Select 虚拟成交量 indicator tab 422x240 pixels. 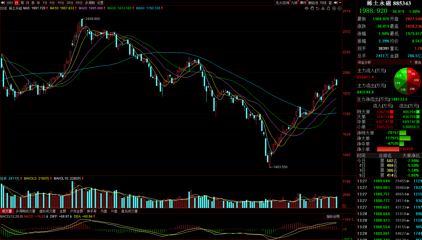click(48, 211)
